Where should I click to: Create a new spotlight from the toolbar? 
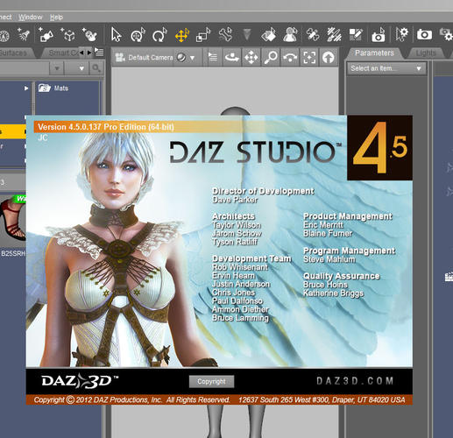pyautogui.click(x=24, y=35)
